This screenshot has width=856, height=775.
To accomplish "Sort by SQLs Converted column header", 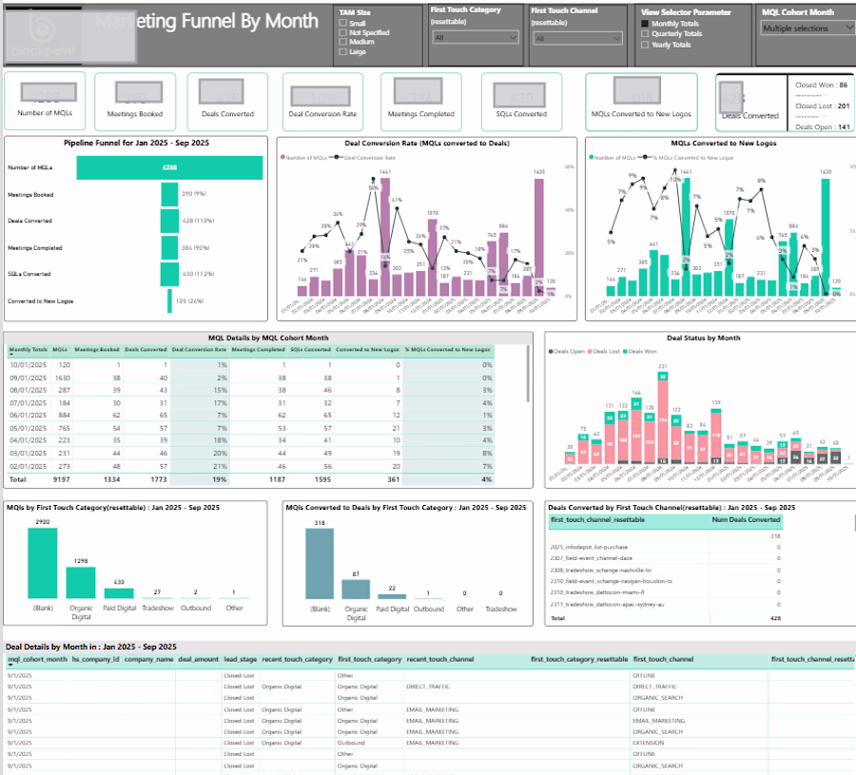I will (310, 349).
